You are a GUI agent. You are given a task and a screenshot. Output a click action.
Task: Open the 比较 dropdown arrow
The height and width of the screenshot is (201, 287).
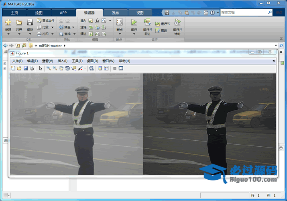click(52, 27)
